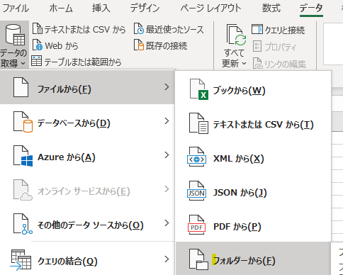Choose PDF から(P) menu entry

coord(254,226)
